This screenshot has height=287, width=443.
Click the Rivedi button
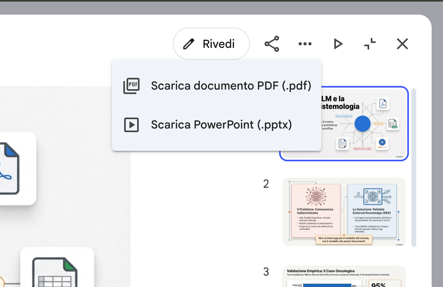coord(211,44)
